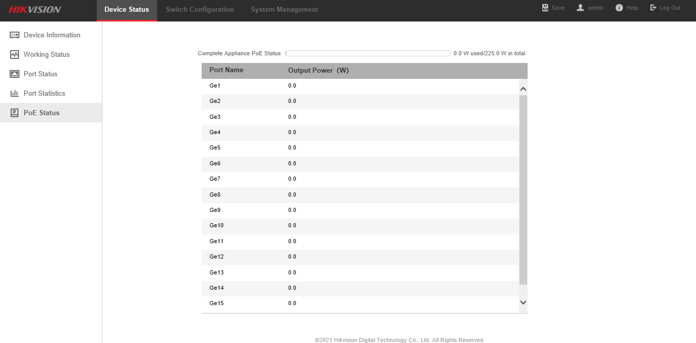Click the admin user profile icon
696x343 pixels.
tap(580, 8)
